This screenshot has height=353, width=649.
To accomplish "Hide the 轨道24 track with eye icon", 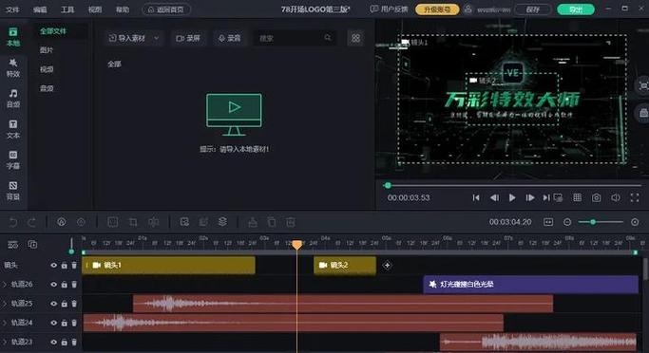I will point(53,323).
